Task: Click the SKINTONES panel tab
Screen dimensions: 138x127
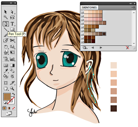Action: 89,8
